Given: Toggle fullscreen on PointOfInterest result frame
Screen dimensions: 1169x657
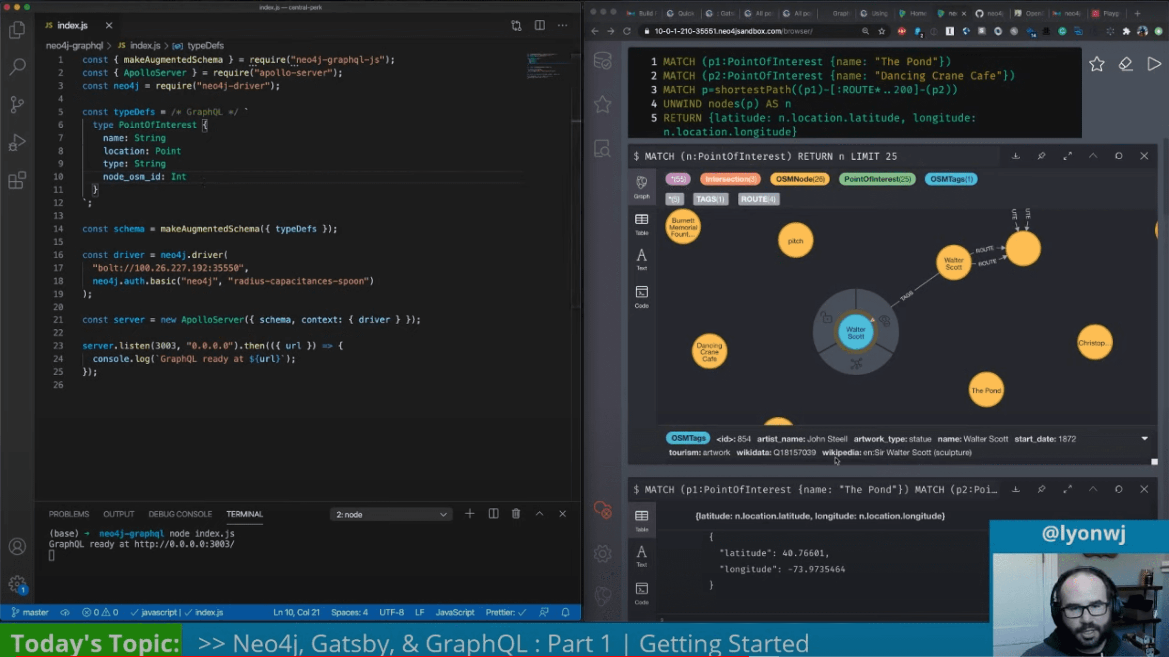Looking at the screenshot, I should click(1068, 156).
